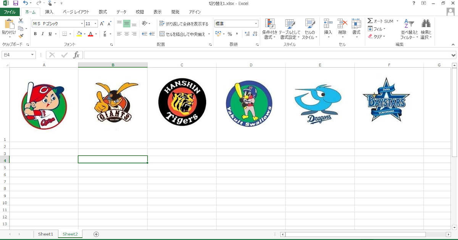The height and width of the screenshot is (240, 458).
Task: Decrease indent in alignment group
Action: tap(144, 34)
